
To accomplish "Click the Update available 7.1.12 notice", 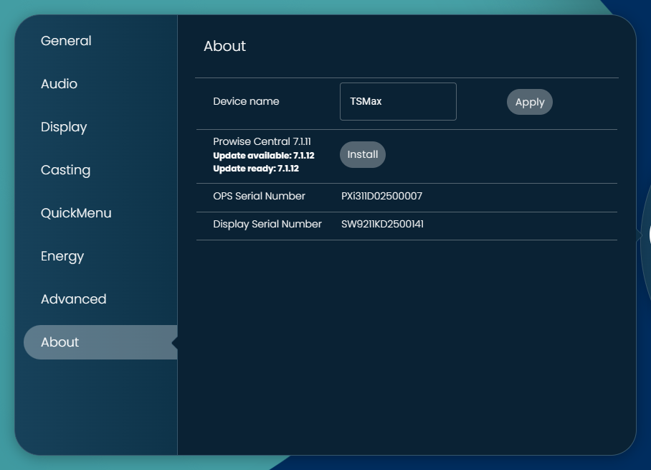I will click(263, 156).
